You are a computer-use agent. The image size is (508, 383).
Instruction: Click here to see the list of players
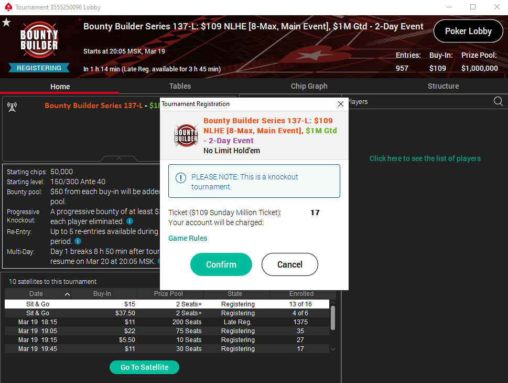tap(425, 158)
